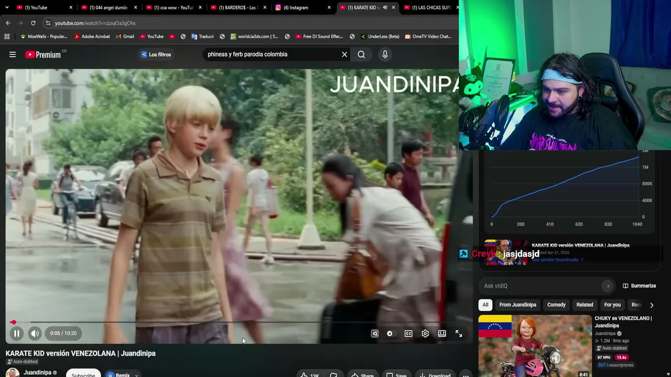671x377 pixels.
Task: Go forward with the browser arrow
Action: pyautogui.click(x=20, y=23)
